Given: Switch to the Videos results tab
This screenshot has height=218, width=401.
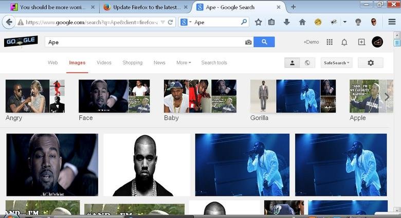Looking at the screenshot, I should point(104,63).
